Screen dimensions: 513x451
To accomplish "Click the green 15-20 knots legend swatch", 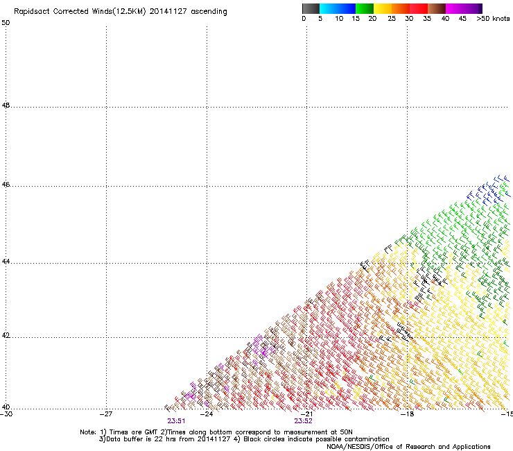I will (365, 8).
